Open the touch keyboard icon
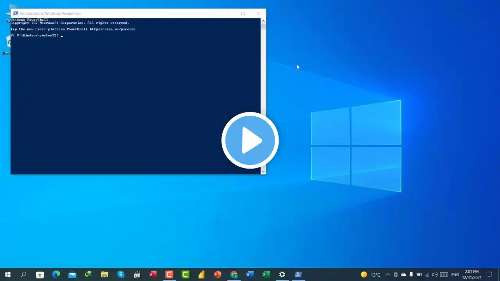The height and width of the screenshot is (281, 500). click(x=443, y=275)
